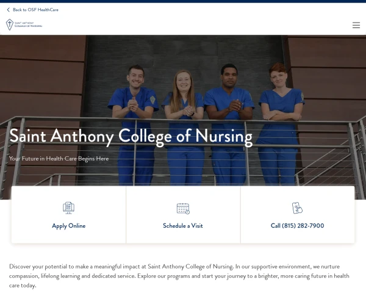Open the hamburger navigation menu
This screenshot has width=366, height=293.
(356, 25)
